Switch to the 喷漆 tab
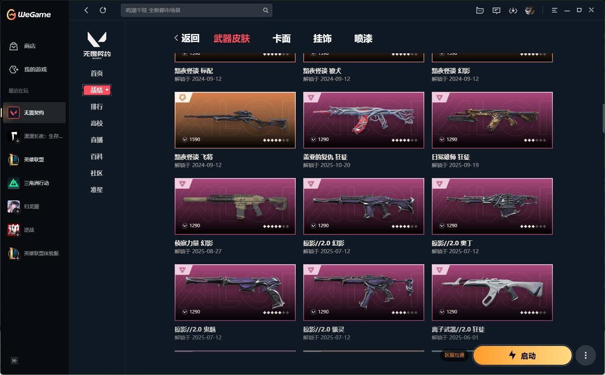The width and height of the screenshot is (605, 375). click(363, 39)
